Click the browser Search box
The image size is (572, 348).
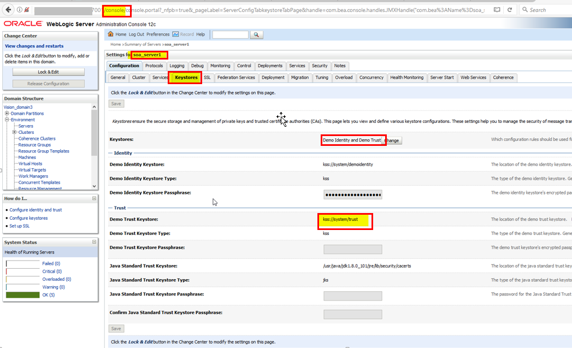coord(546,10)
